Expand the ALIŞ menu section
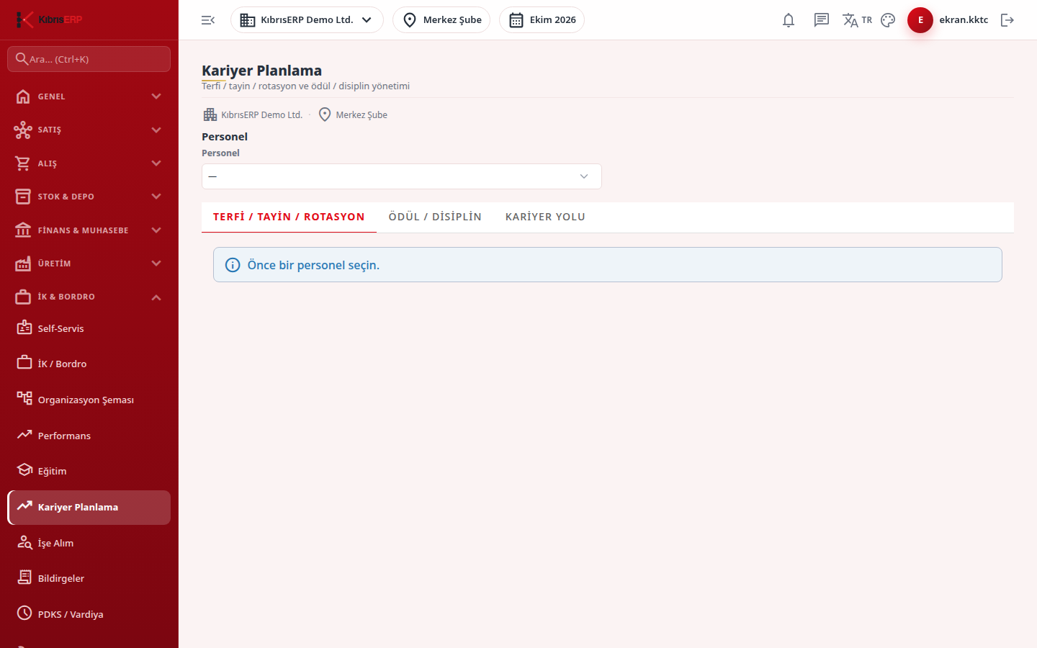 pyautogui.click(x=89, y=163)
